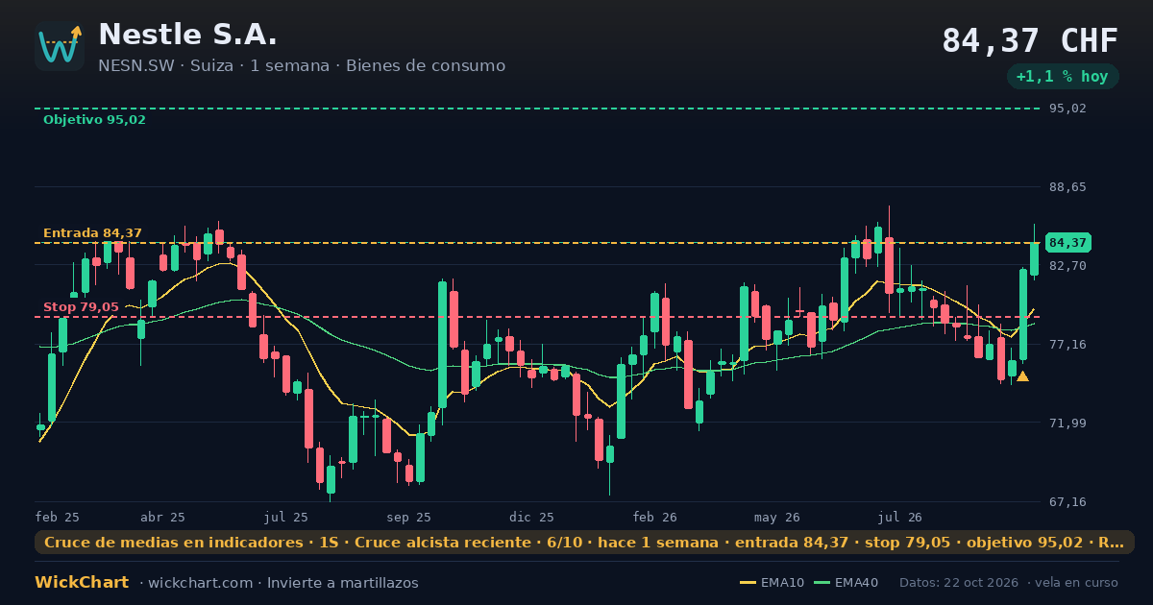
Task: Select the green EMA40 legend line swatch
Action: [822, 583]
